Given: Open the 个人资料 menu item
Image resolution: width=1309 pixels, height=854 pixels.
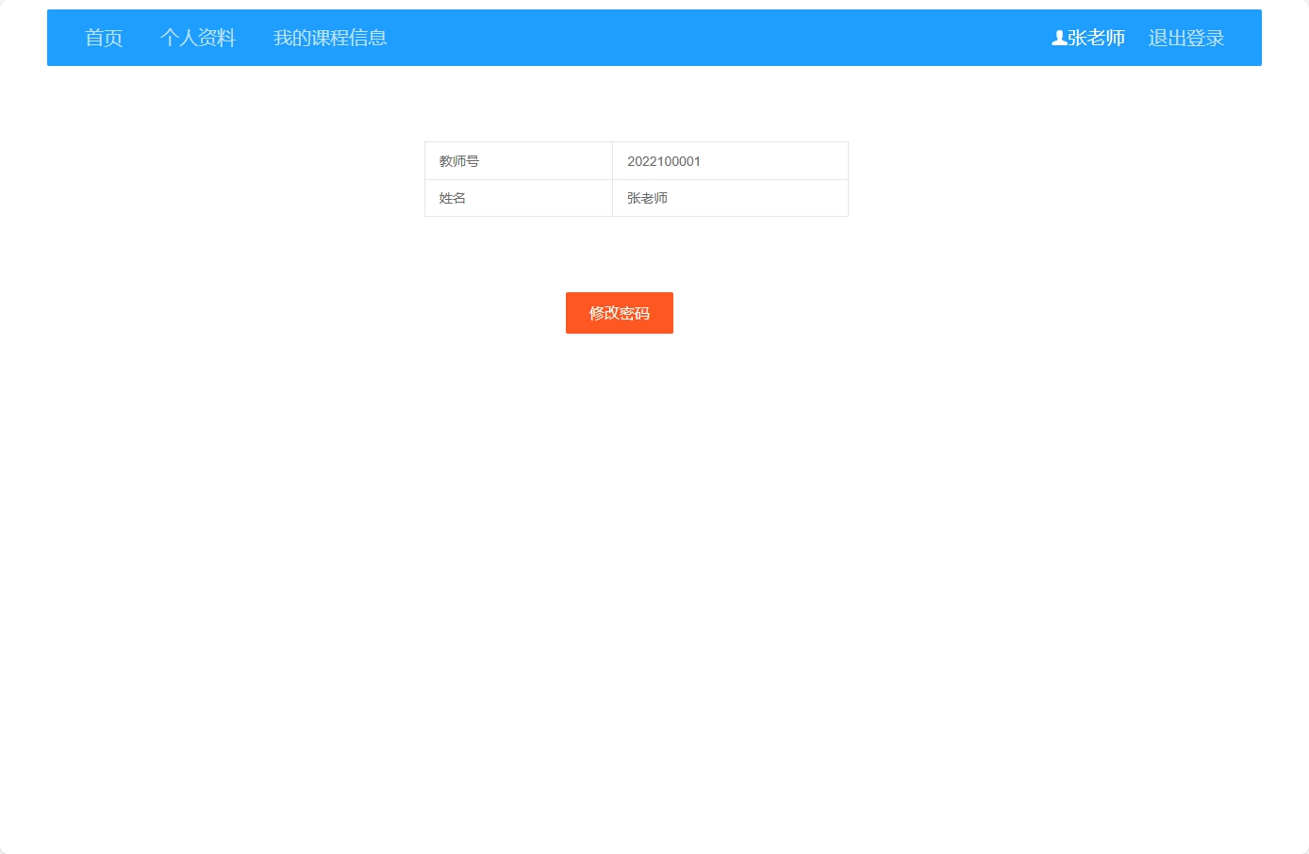Looking at the screenshot, I should click(198, 38).
